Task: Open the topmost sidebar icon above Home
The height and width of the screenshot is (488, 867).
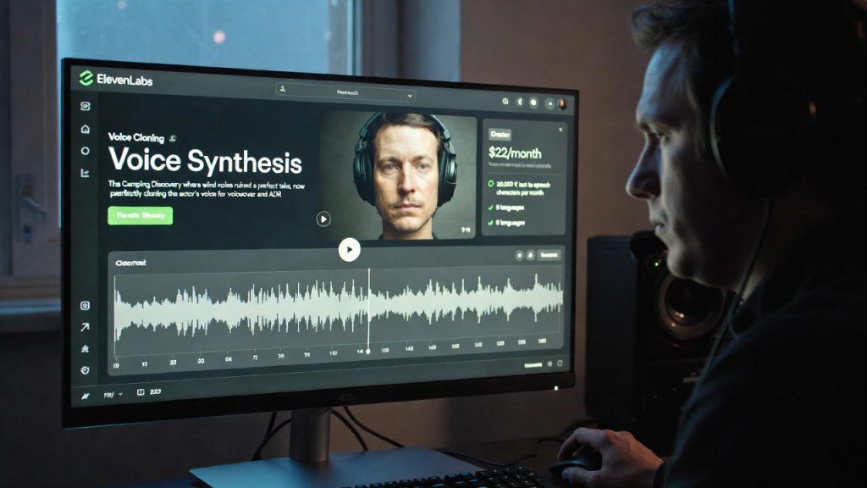Action: coord(86,106)
